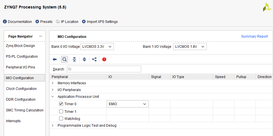Open the Timer 0 EMIO dropdown
273x136 pixels.
tap(128, 104)
